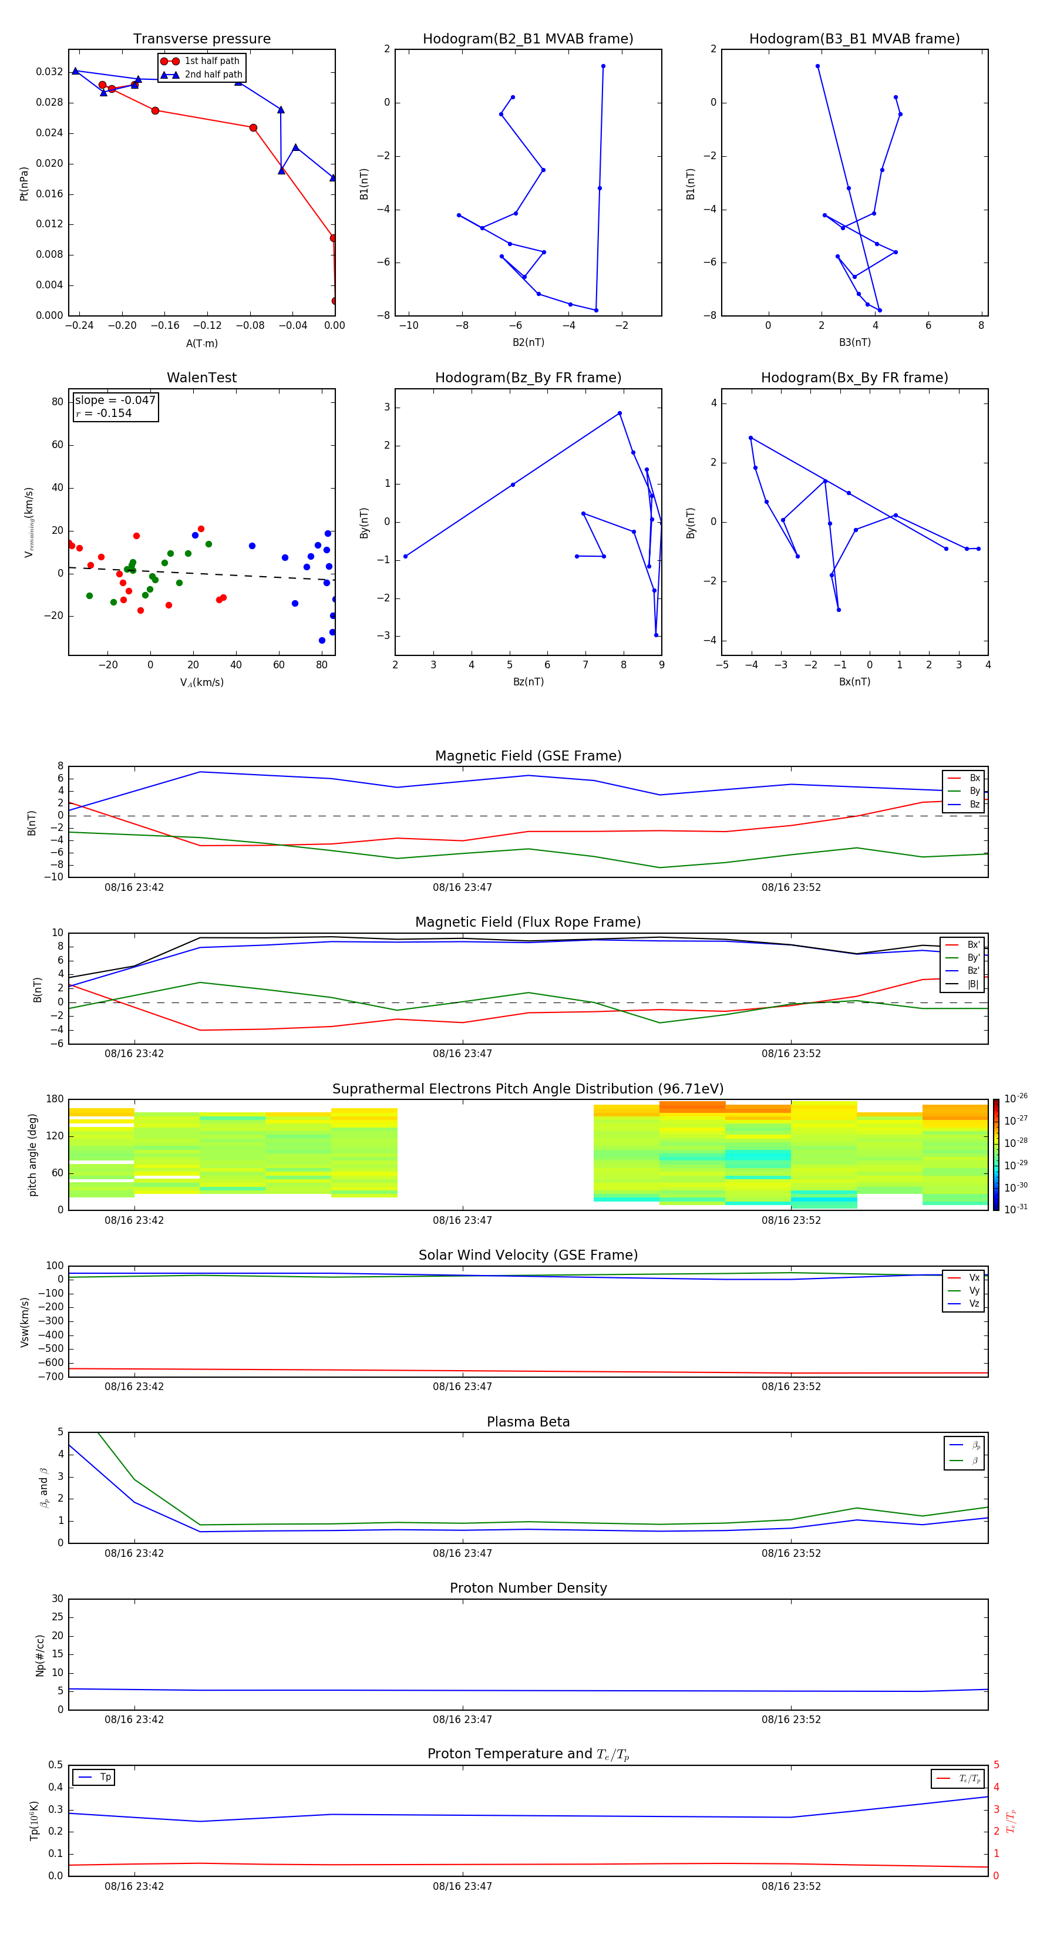The image size is (1057, 1938).
Task: Click the pitch angle color scale bar
Action: (996, 1155)
